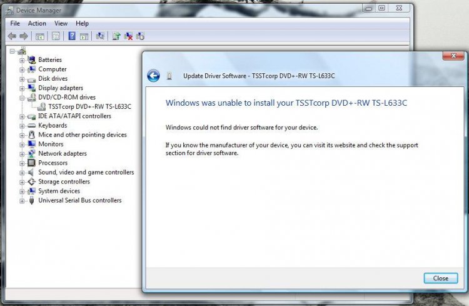Click the Display adapters category icon
Image resolution: width=469 pixels, height=306 pixels.
tap(31, 88)
